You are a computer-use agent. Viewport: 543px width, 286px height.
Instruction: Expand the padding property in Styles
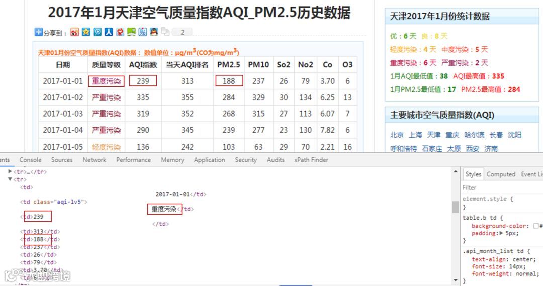[501, 233]
